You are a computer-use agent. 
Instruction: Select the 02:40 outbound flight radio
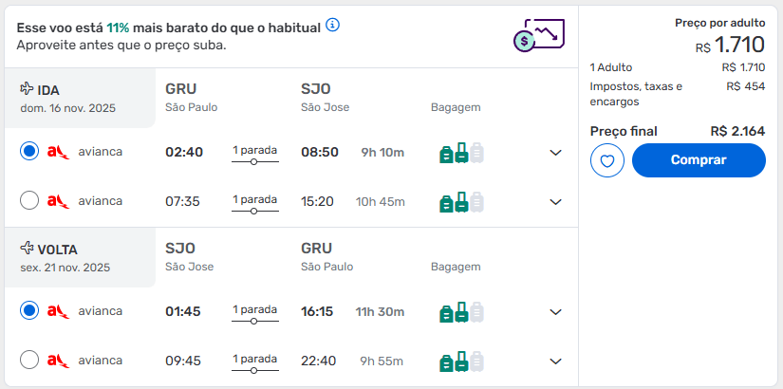click(29, 151)
